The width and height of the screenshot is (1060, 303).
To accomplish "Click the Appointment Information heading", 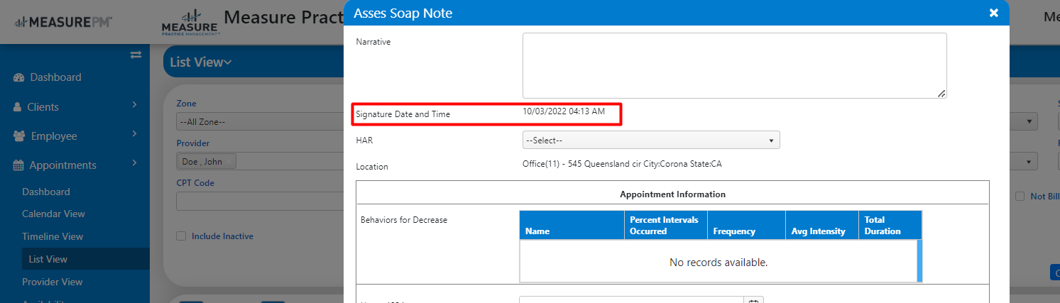I will coord(672,194).
